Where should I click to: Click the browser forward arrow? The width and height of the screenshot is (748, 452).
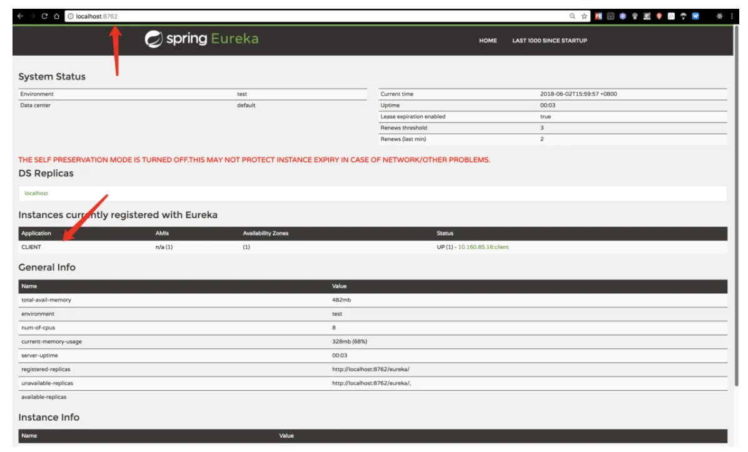pos(33,16)
